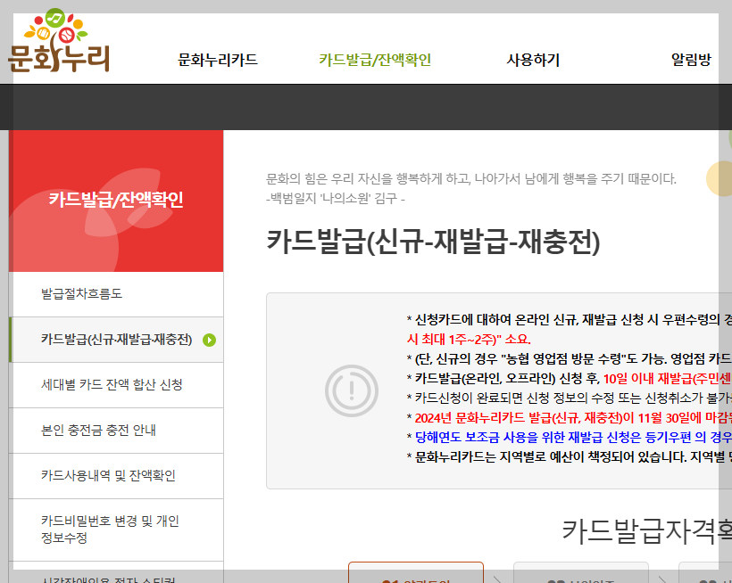Open the 카드발급/잔액확인 menu

(375, 60)
